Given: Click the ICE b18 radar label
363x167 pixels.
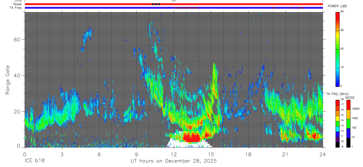Looking at the screenshot, I should tap(35, 161).
